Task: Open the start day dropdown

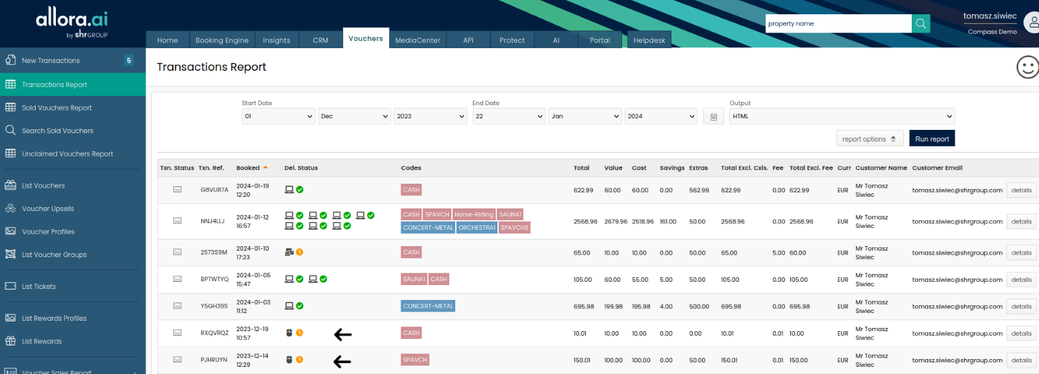Action: (x=279, y=116)
